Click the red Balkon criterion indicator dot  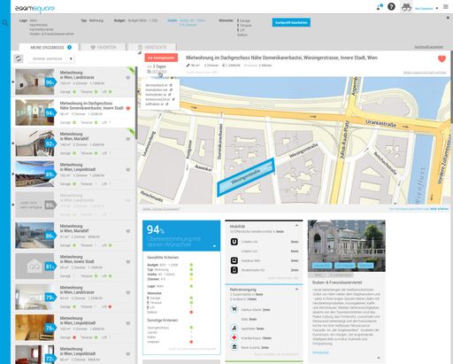(191, 312)
